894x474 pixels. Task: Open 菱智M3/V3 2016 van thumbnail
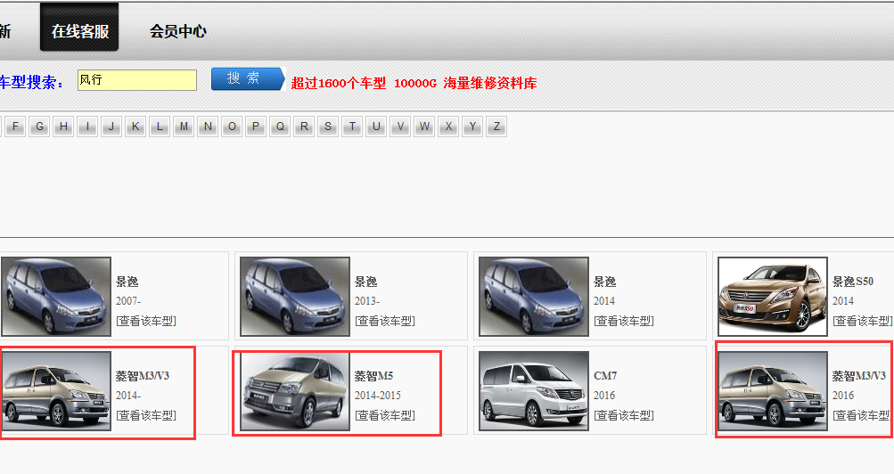coord(773,391)
